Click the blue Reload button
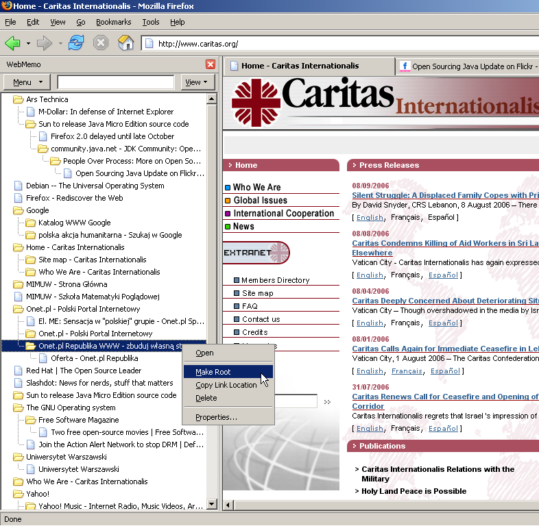This screenshot has height=526, width=539. 76,43
